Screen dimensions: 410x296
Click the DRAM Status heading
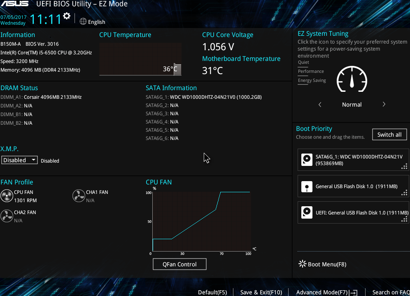click(x=19, y=88)
